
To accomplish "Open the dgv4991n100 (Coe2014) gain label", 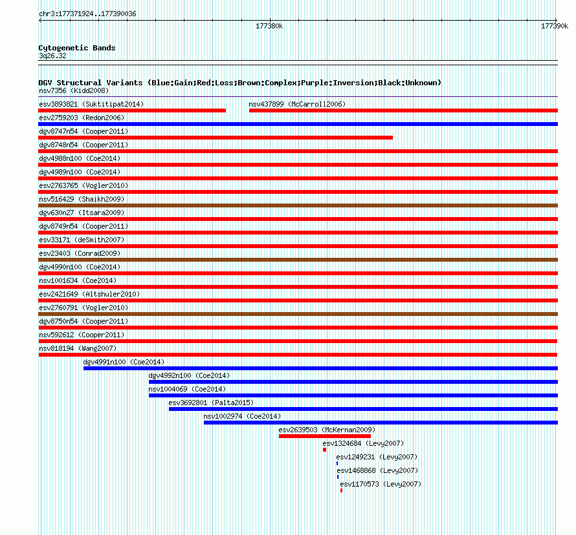I will [124, 362].
